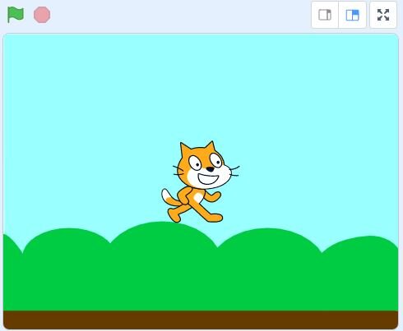Image resolution: width=403 pixels, height=331 pixels.
Task: Click the cat's left ear
Action: (x=184, y=149)
